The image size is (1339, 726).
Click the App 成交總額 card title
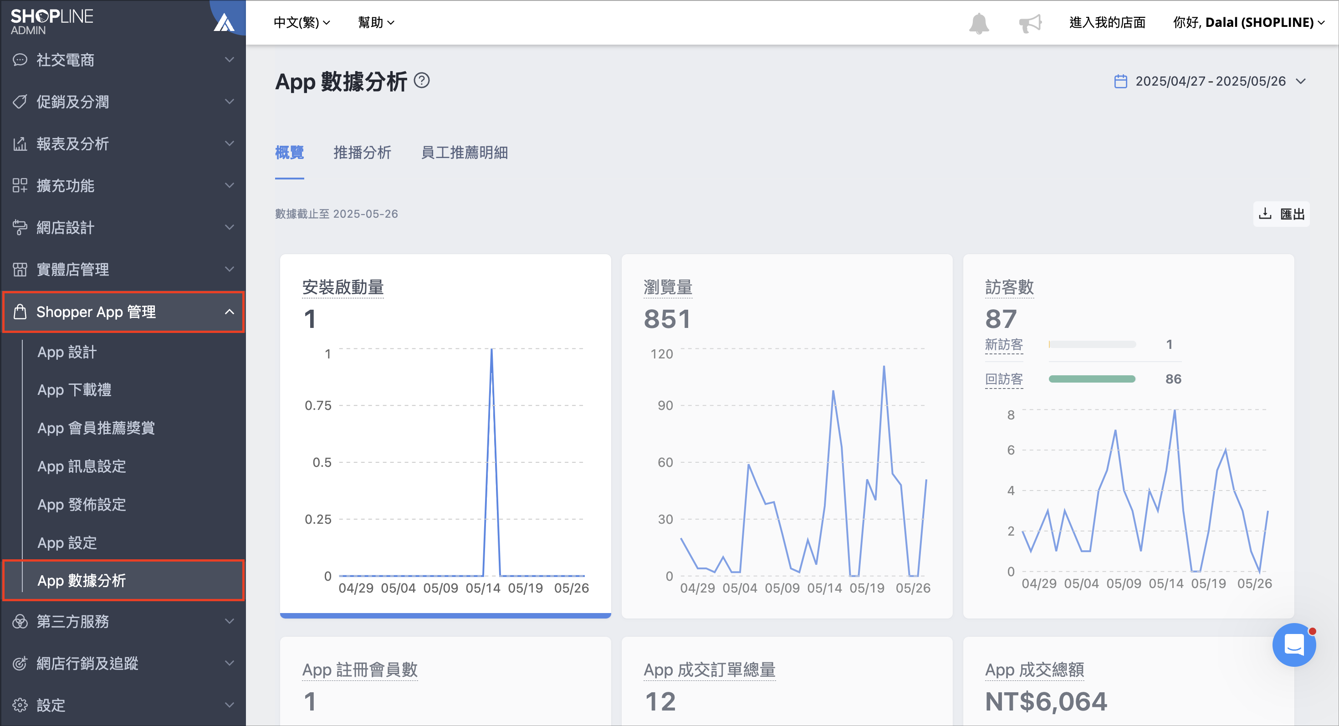click(x=1035, y=670)
